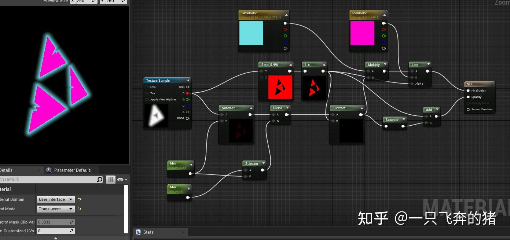510x240 pixels.
Task: Revert Material Domain to default with yellow arrow
Action: pyautogui.click(x=79, y=199)
